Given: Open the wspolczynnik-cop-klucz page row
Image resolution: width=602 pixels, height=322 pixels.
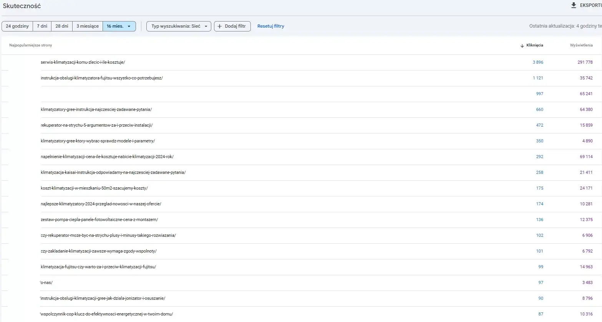Looking at the screenshot, I should 107,314.
